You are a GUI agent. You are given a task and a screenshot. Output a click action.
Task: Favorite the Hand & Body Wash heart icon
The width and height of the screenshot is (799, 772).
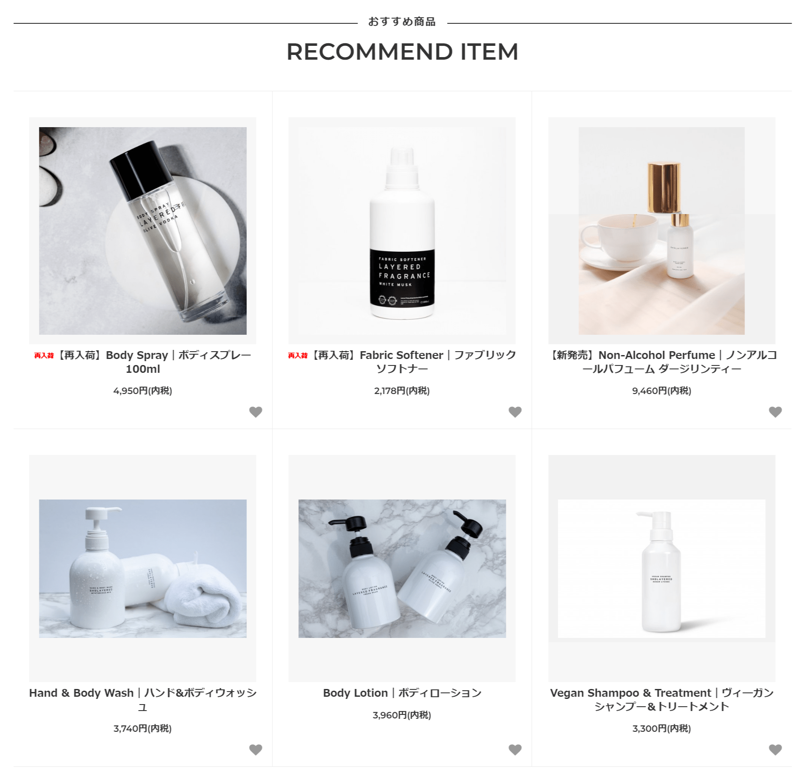256,750
